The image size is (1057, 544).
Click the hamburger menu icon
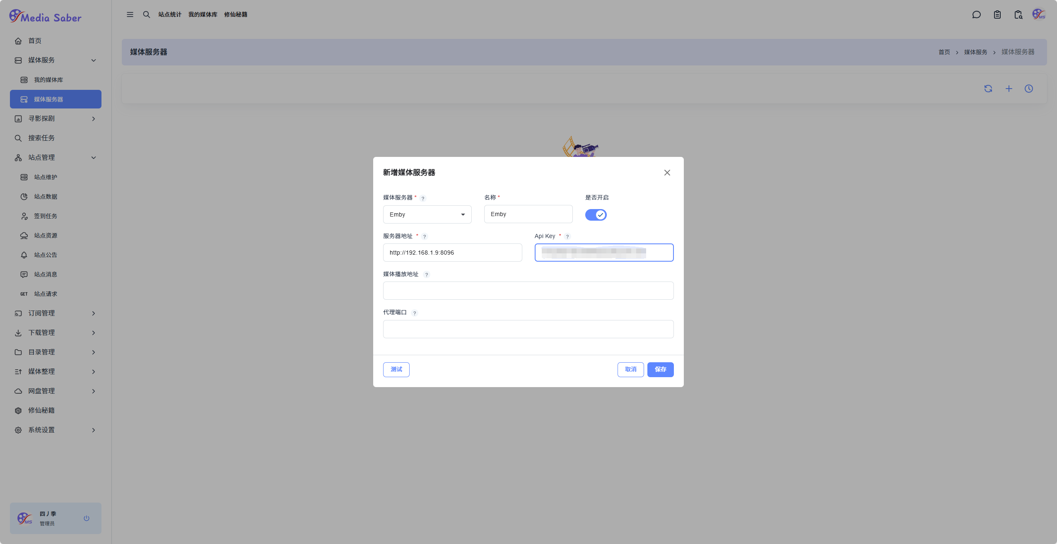point(130,14)
